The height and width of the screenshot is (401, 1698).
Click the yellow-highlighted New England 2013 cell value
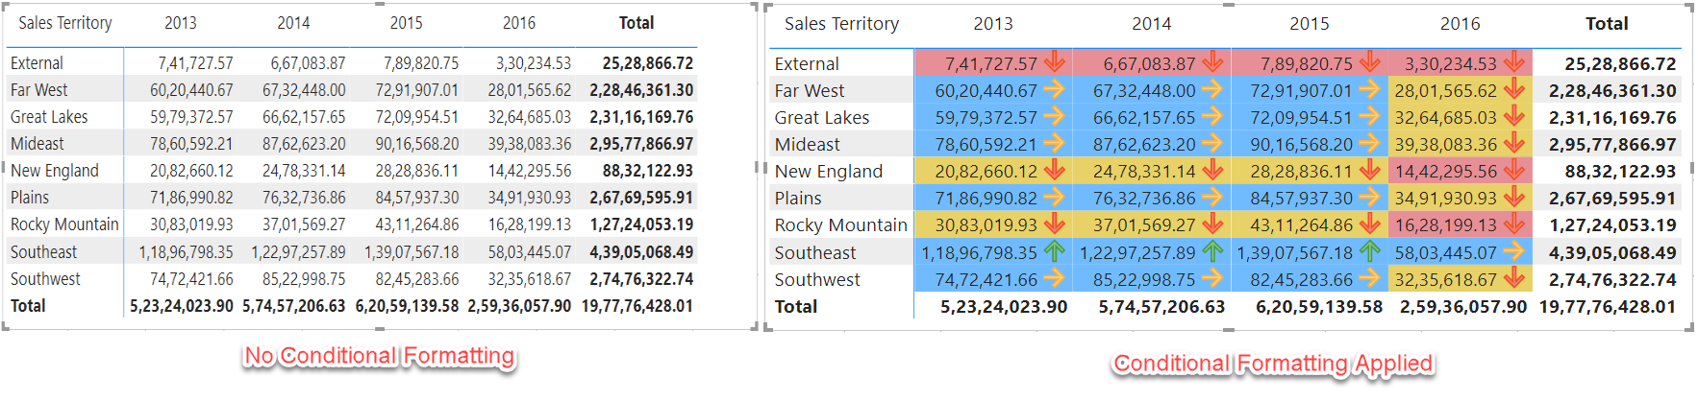[x=986, y=172]
